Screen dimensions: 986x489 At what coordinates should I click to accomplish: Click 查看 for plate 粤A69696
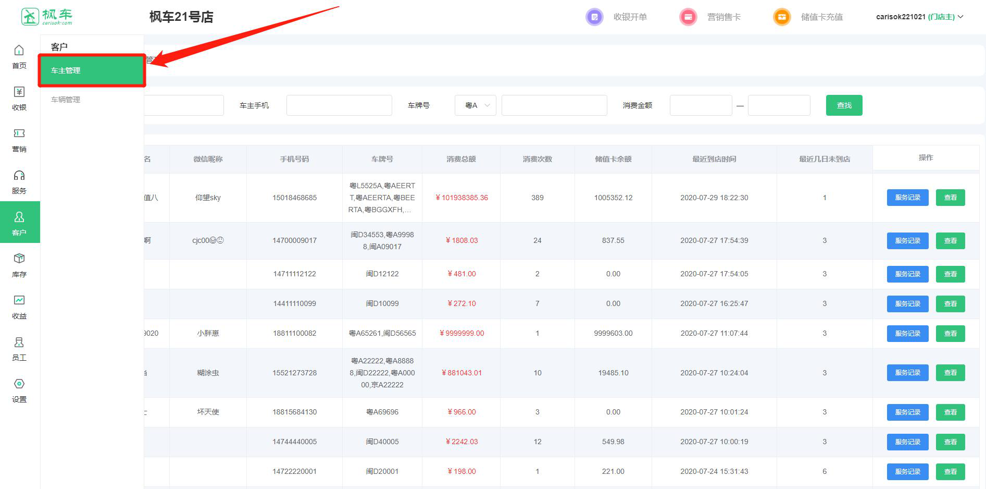pos(950,412)
